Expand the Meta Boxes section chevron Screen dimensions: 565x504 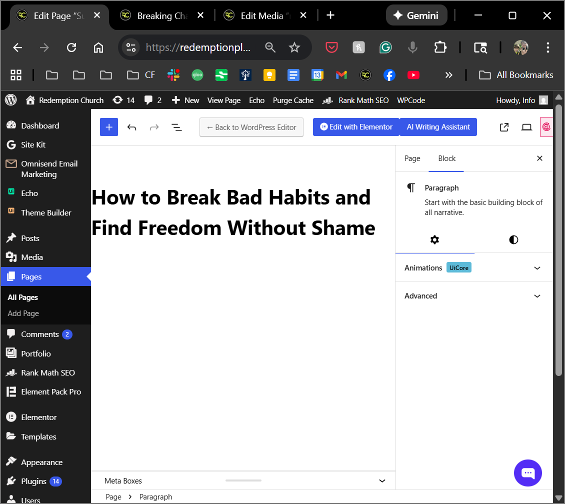pyautogui.click(x=382, y=481)
